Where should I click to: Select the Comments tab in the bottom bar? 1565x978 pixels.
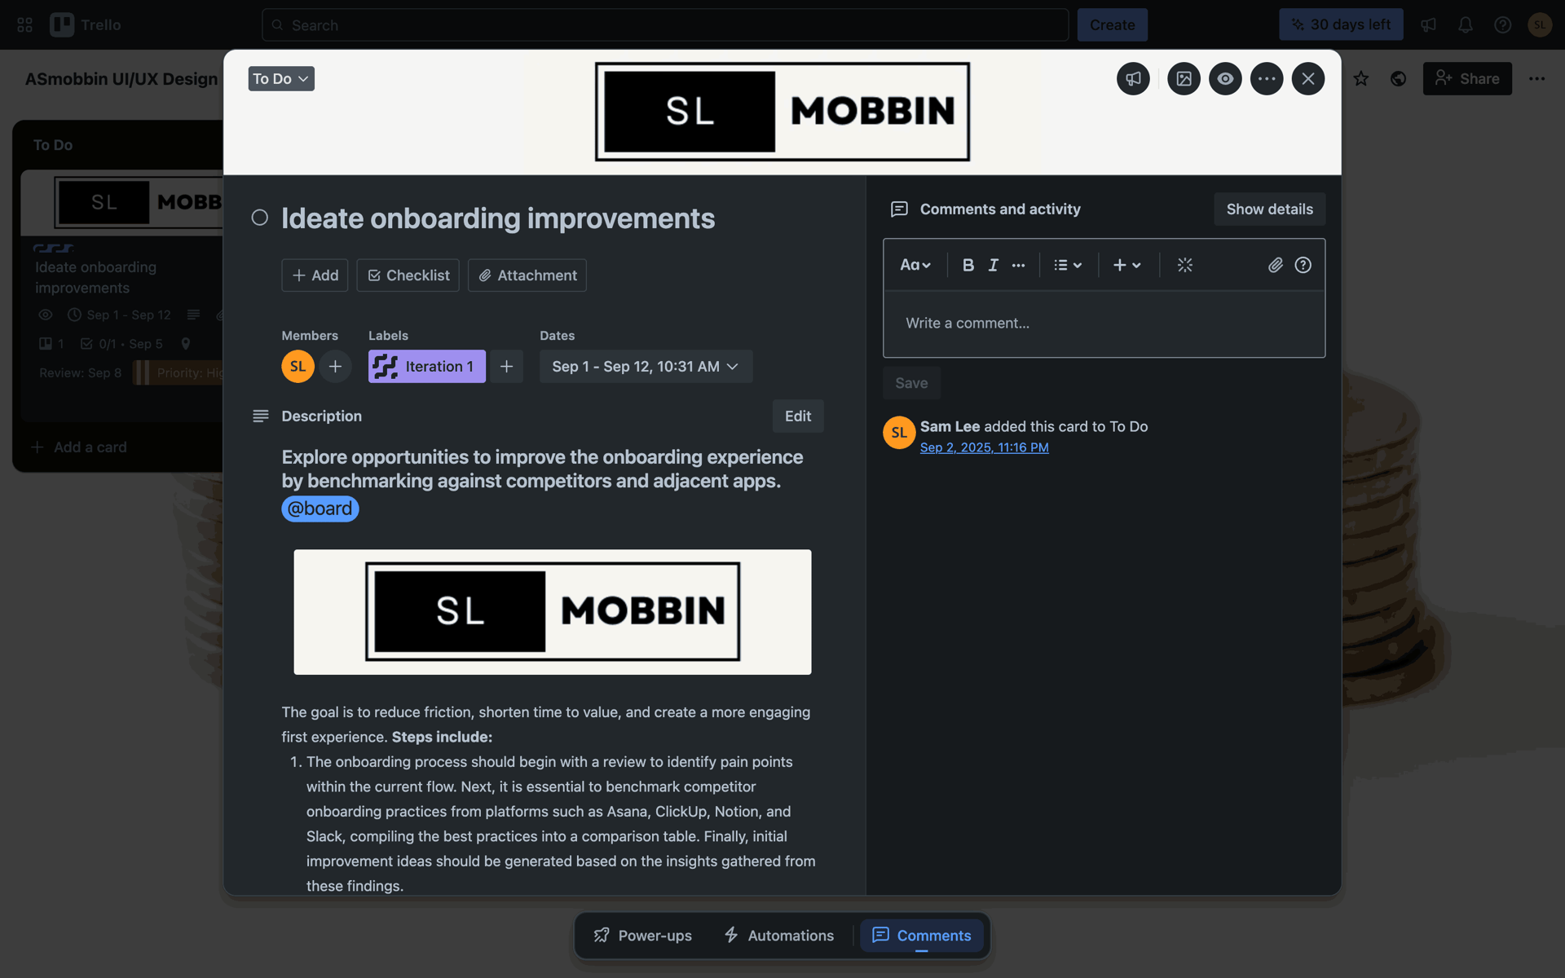(x=922, y=936)
